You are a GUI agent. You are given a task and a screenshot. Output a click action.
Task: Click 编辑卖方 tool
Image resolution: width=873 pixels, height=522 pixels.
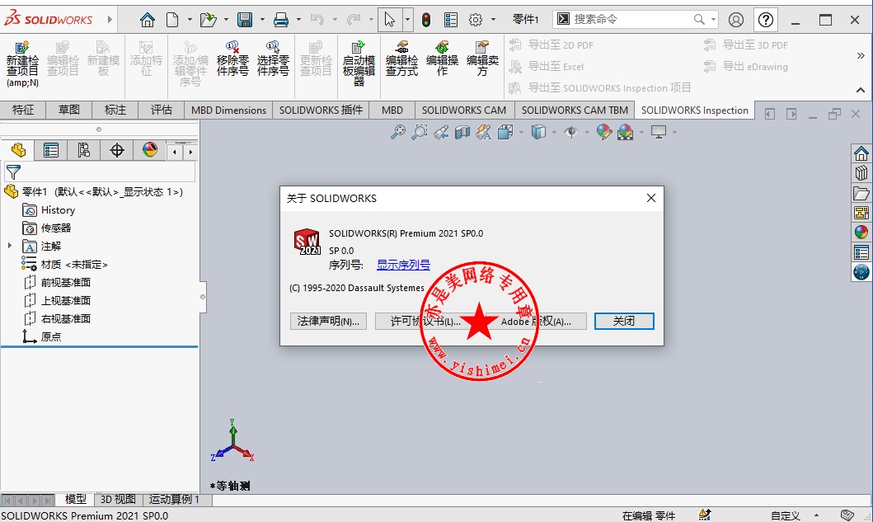point(482,59)
